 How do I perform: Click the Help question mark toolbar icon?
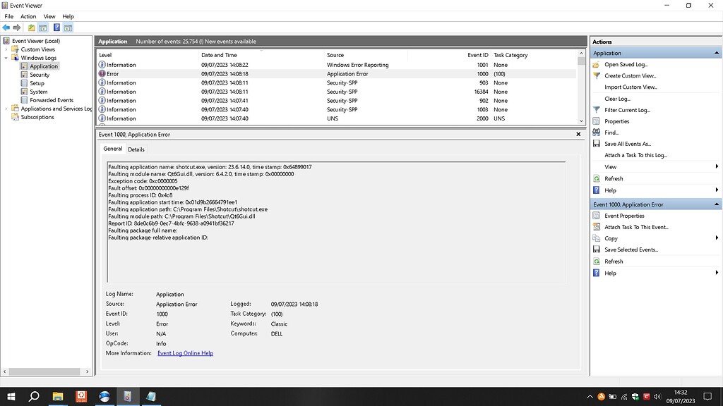(x=56, y=27)
